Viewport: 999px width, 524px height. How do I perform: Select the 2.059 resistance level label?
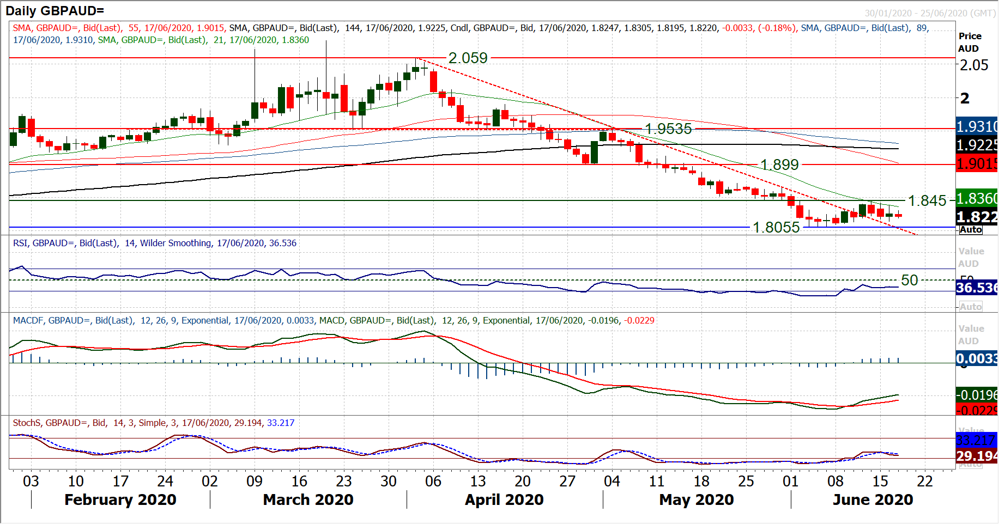coord(468,58)
